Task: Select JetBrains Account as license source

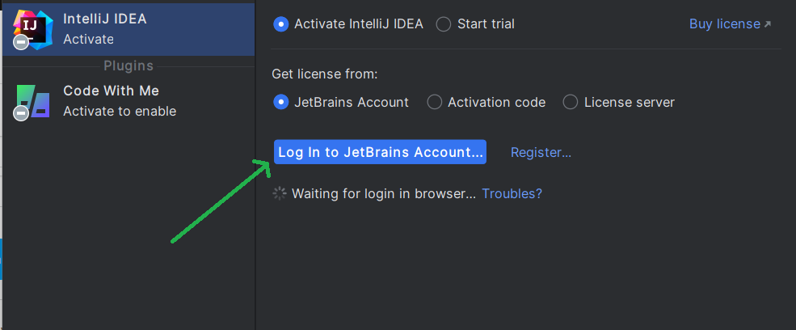Action: pos(281,102)
